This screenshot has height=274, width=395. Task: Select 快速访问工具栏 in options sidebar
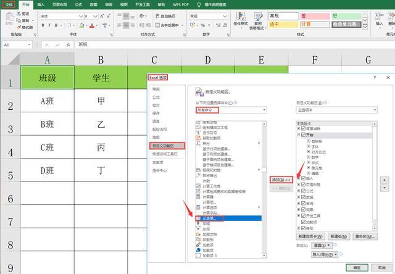[x=165, y=154]
